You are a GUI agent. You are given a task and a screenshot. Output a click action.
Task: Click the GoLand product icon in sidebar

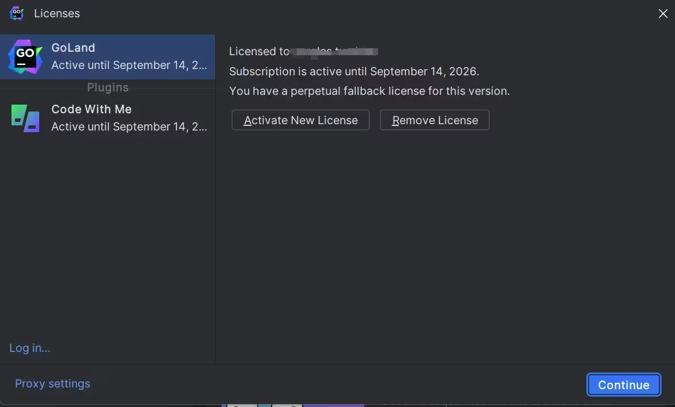click(25, 57)
